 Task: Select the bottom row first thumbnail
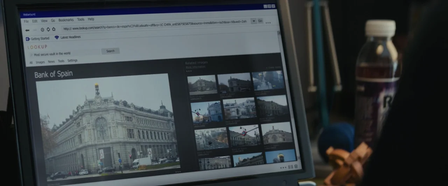(x=215, y=163)
